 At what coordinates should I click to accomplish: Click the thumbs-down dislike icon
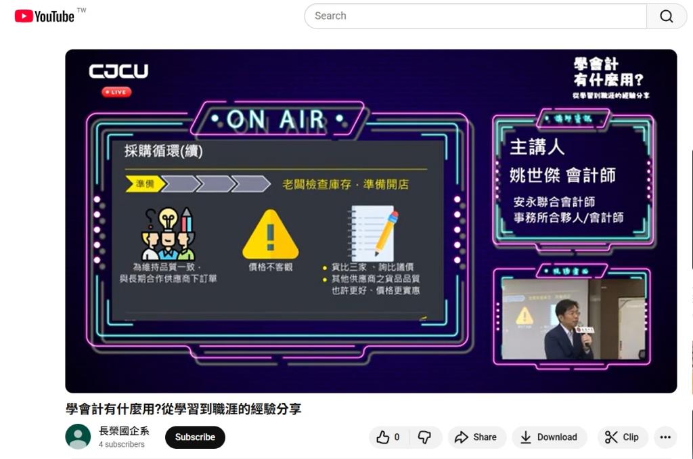point(424,437)
